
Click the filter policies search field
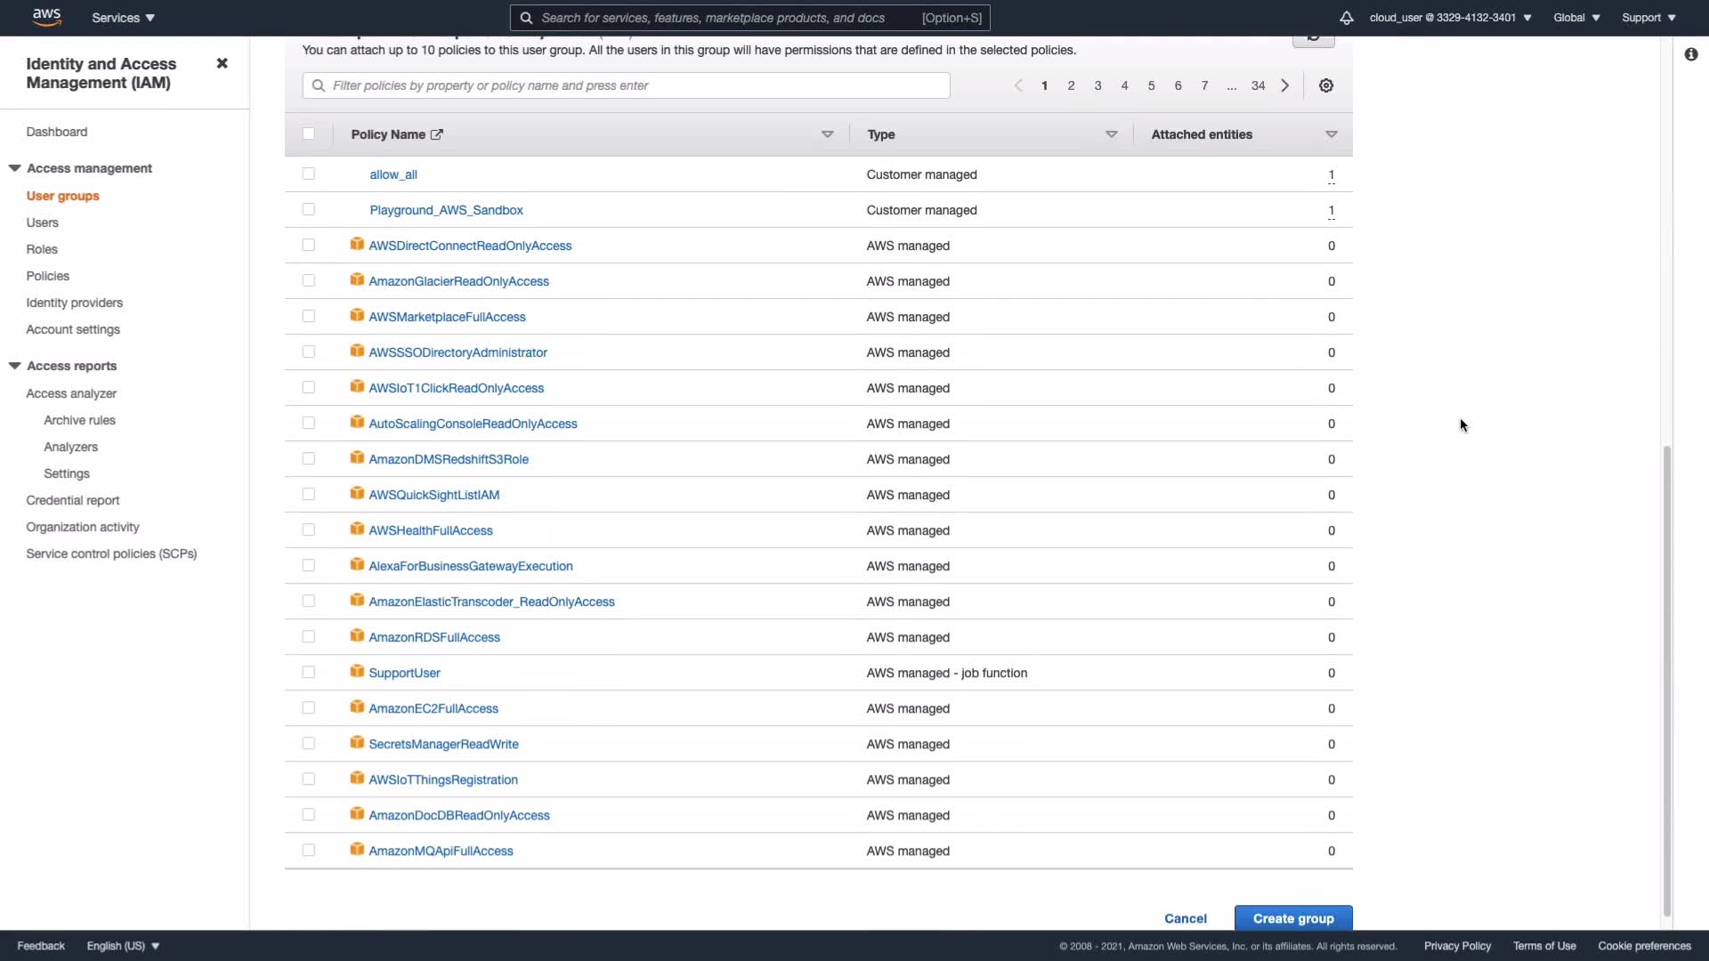coord(627,85)
